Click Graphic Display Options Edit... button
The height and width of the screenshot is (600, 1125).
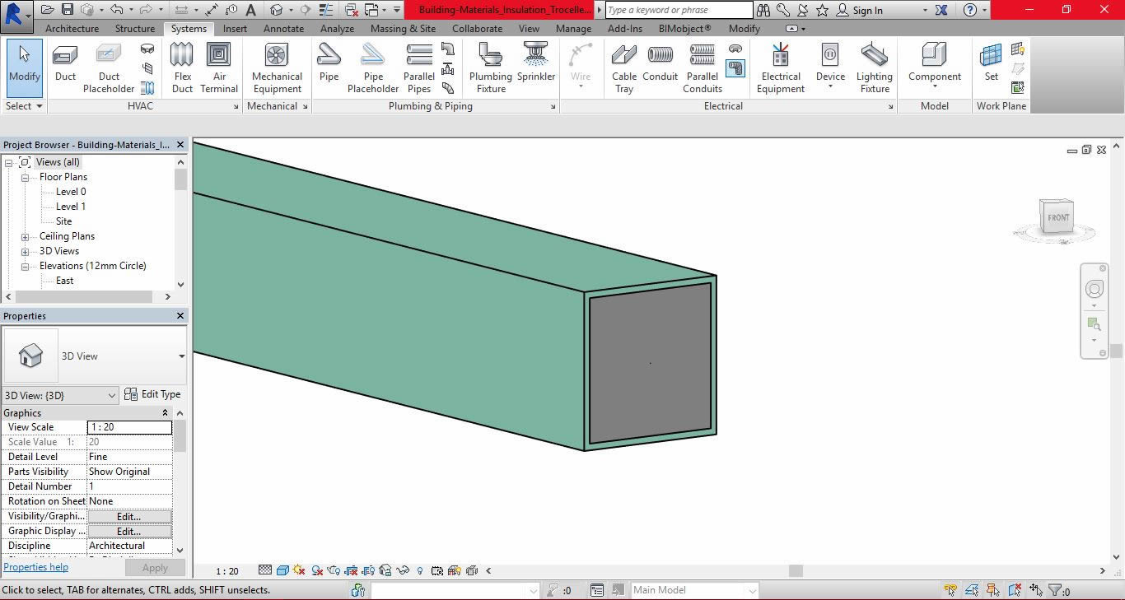point(129,531)
